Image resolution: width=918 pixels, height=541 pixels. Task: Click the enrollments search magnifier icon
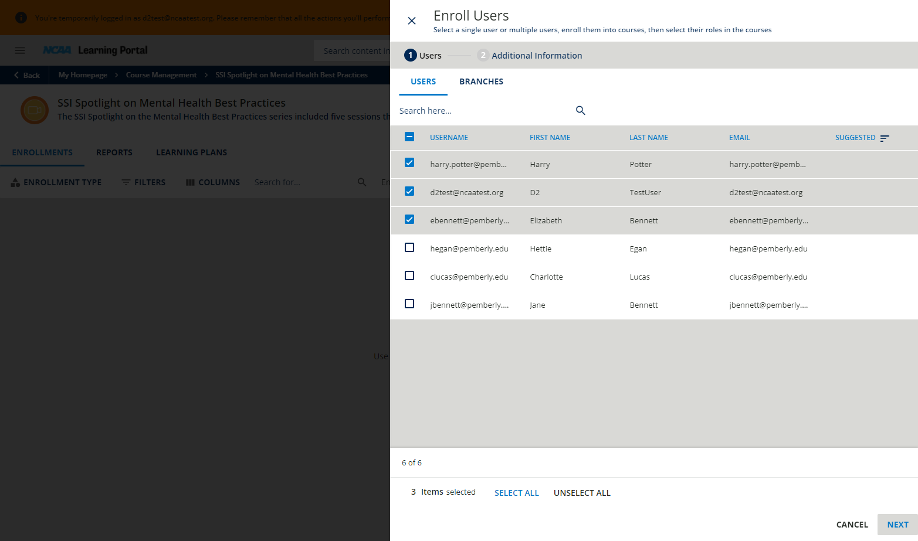(362, 182)
